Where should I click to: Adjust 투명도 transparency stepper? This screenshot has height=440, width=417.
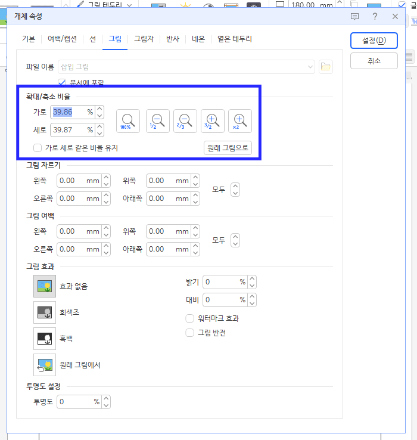(x=106, y=402)
